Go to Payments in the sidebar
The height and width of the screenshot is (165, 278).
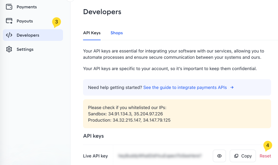click(x=27, y=7)
